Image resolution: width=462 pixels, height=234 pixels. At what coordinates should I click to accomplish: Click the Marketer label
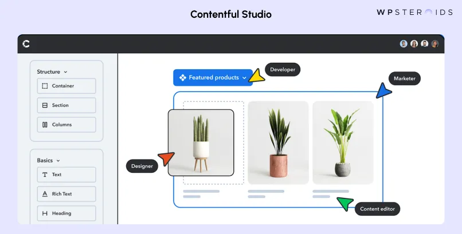point(405,78)
